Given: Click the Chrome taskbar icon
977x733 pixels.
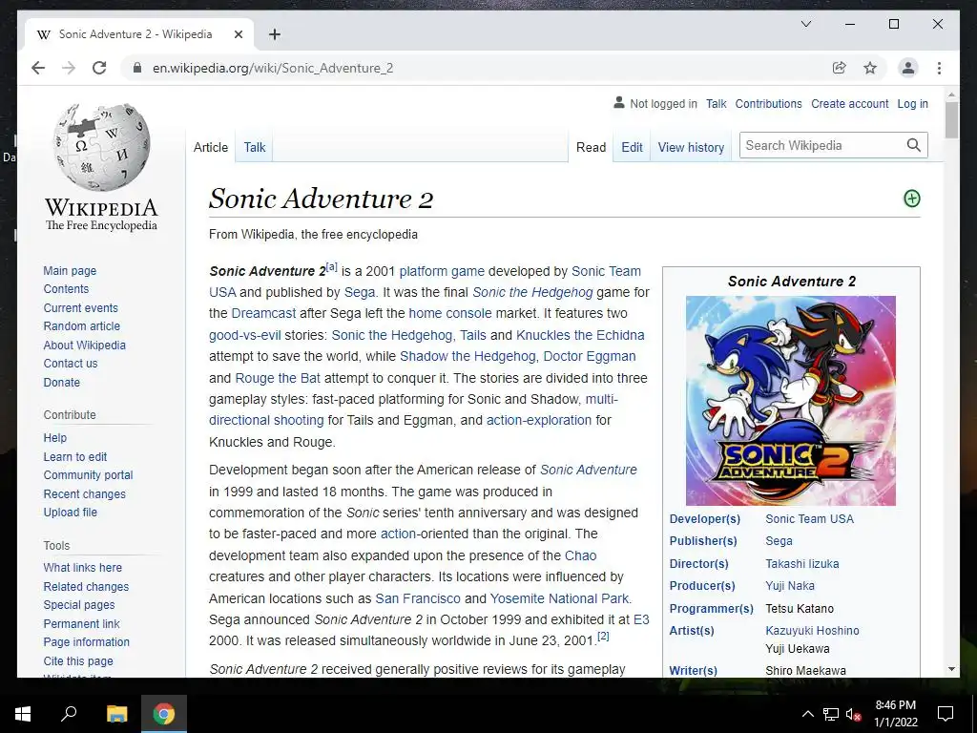Looking at the screenshot, I should (164, 714).
